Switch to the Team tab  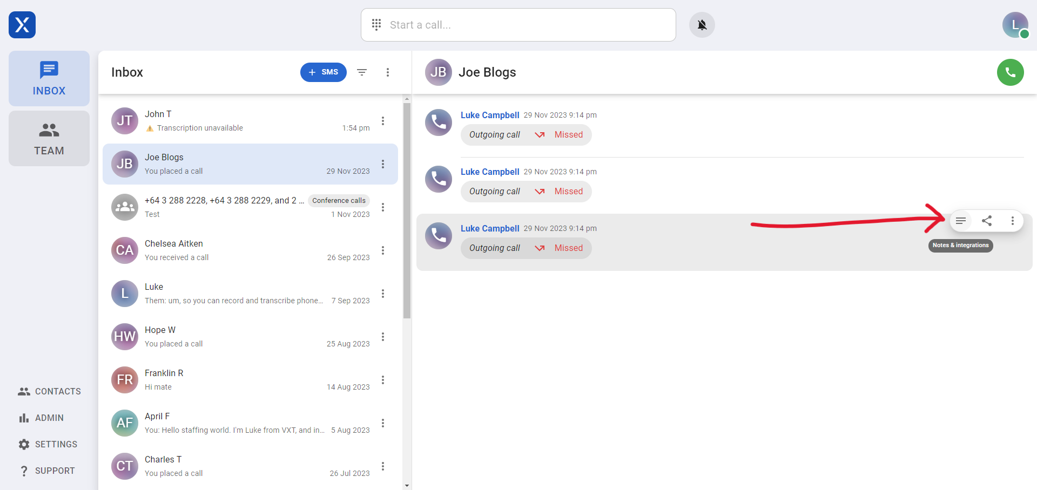pyautogui.click(x=49, y=139)
